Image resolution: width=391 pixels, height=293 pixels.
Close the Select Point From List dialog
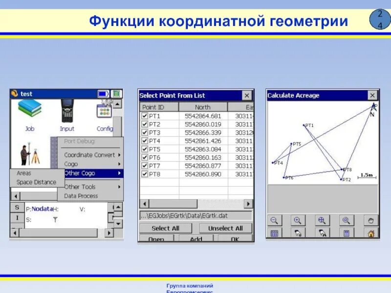[x=247, y=95]
